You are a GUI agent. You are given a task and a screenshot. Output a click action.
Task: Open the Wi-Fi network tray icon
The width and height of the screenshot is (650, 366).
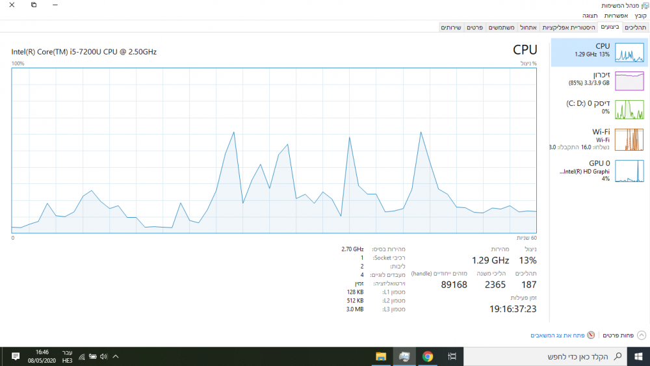[82, 357]
